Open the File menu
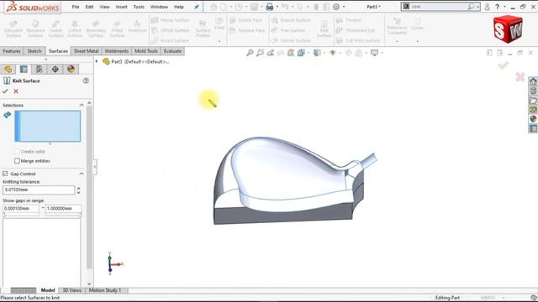Image resolution: width=538 pixels, height=302 pixels. [x=76, y=7]
